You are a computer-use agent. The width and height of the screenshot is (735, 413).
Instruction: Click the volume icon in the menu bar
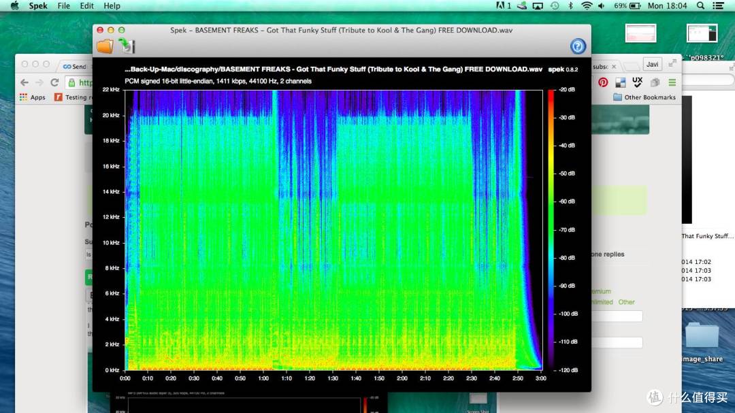click(602, 5)
